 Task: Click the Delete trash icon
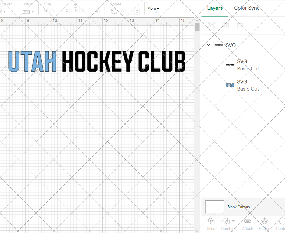click(240, 25)
